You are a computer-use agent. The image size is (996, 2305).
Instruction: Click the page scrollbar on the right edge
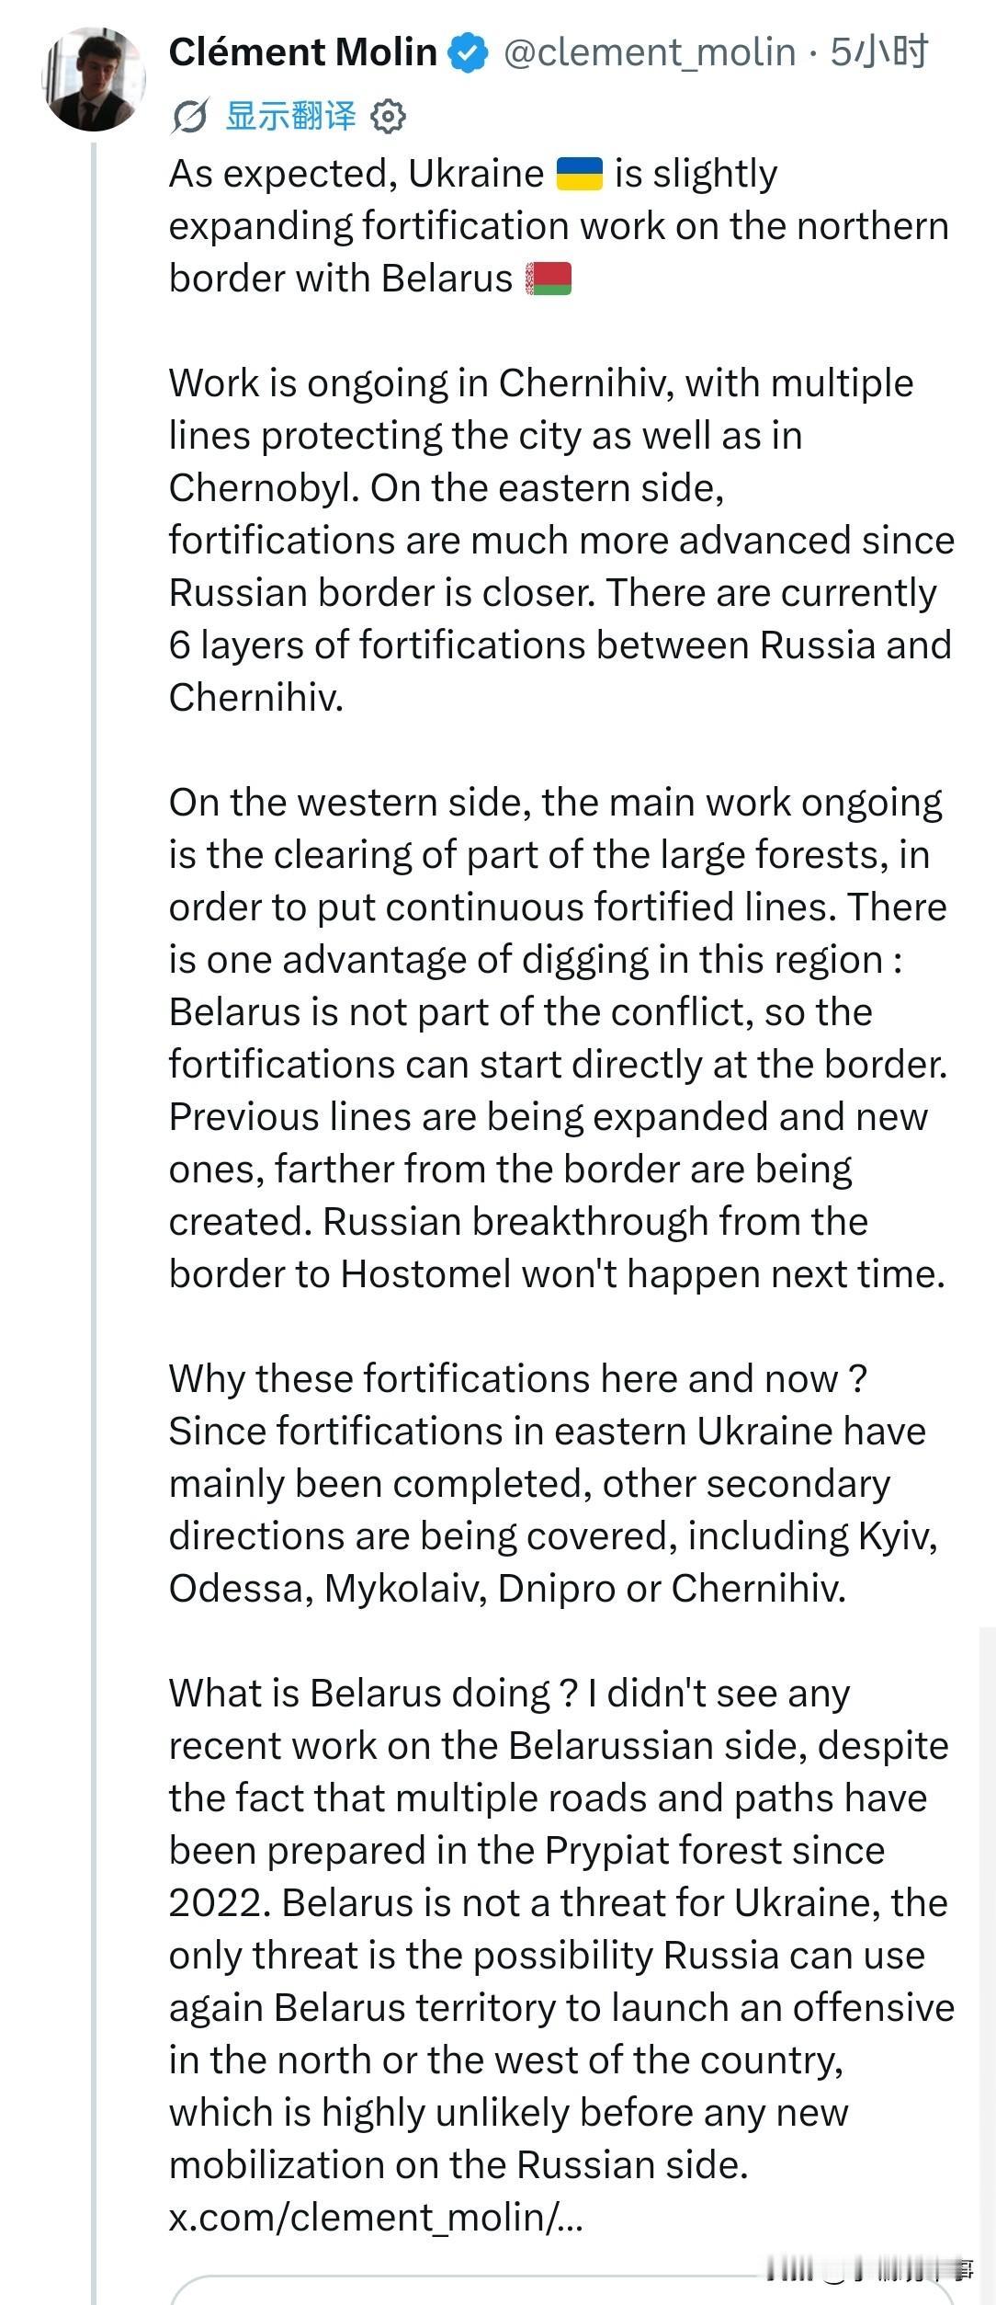pos(987,1966)
